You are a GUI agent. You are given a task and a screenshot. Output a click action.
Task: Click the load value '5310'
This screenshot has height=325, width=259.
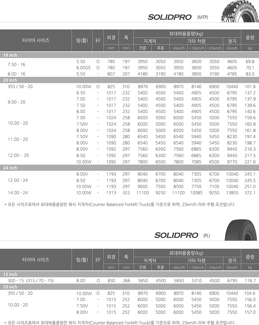[197, 280]
